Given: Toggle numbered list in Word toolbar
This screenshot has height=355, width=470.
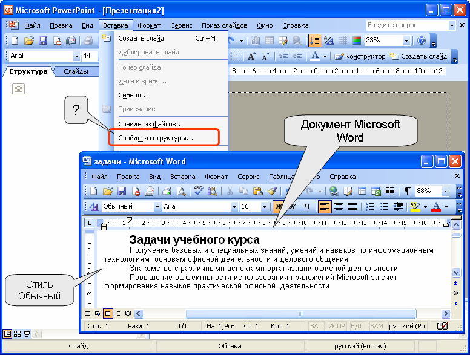Looking at the screenshot, I should [370, 206].
